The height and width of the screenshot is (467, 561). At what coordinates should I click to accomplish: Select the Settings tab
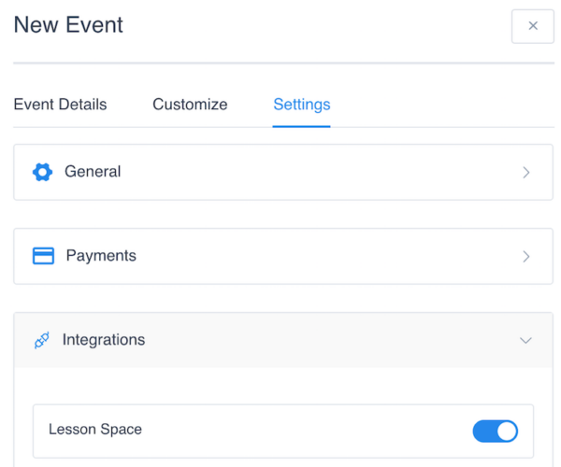tap(301, 105)
